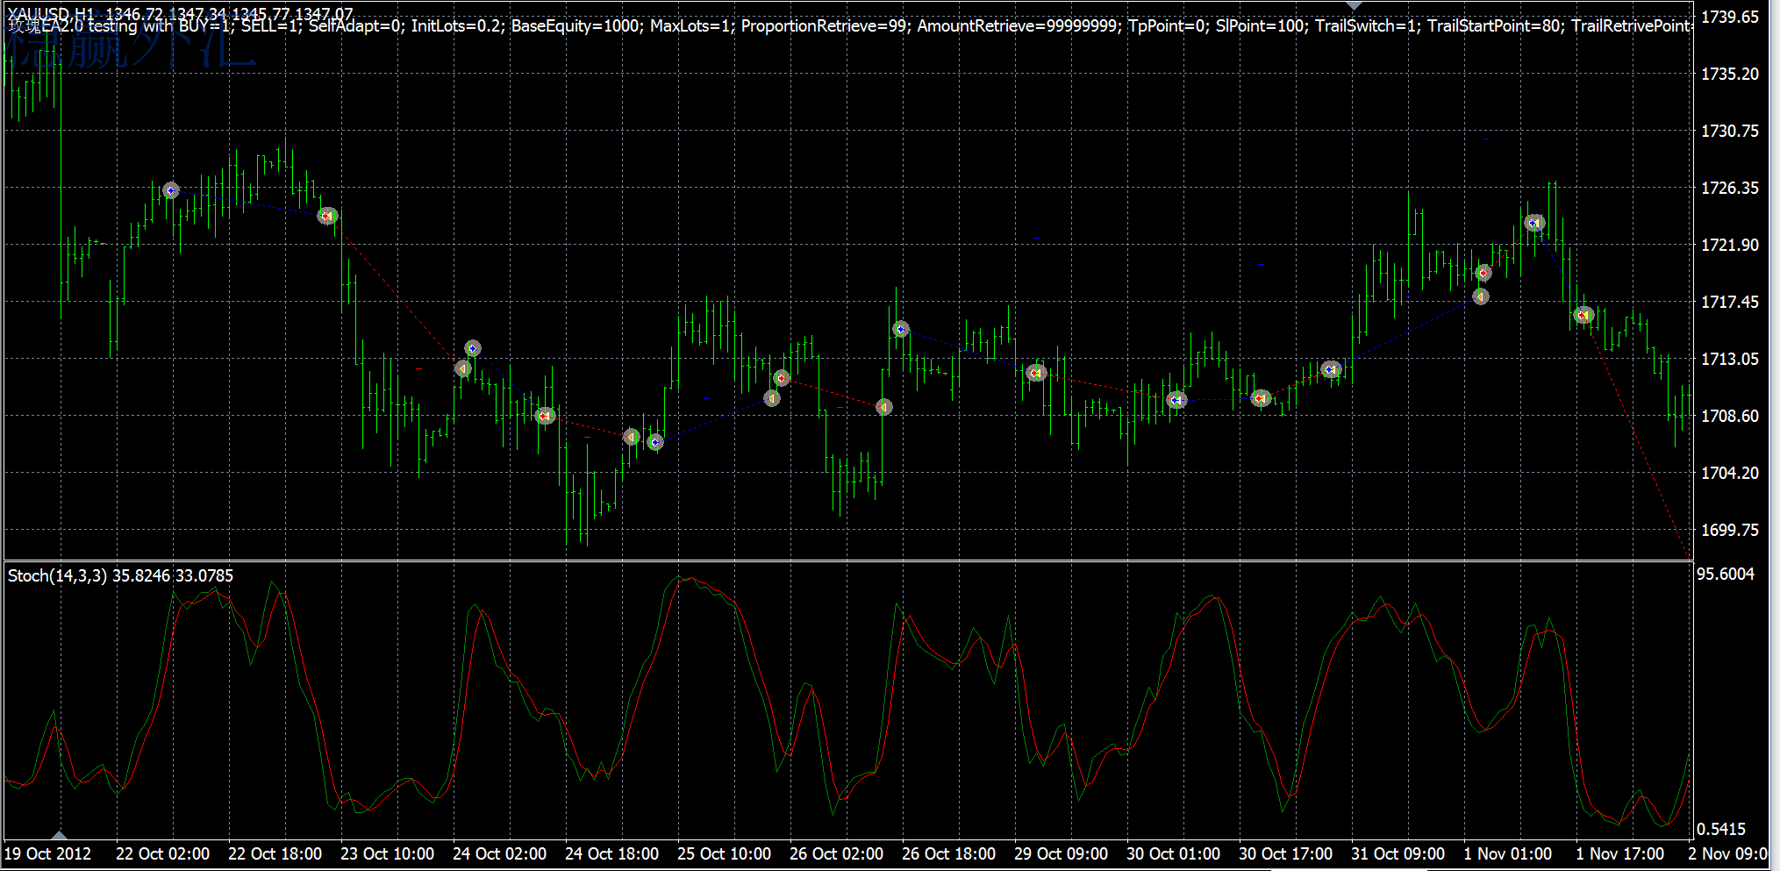Click the Stochastic value 33.0785

point(204,575)
